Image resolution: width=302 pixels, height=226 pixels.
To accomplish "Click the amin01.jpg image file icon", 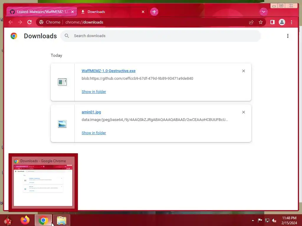I will 62,124.
